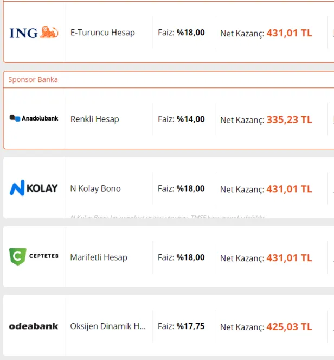
Task: Open the Marifetli Hesap product
Action: (x=99, y=257)
